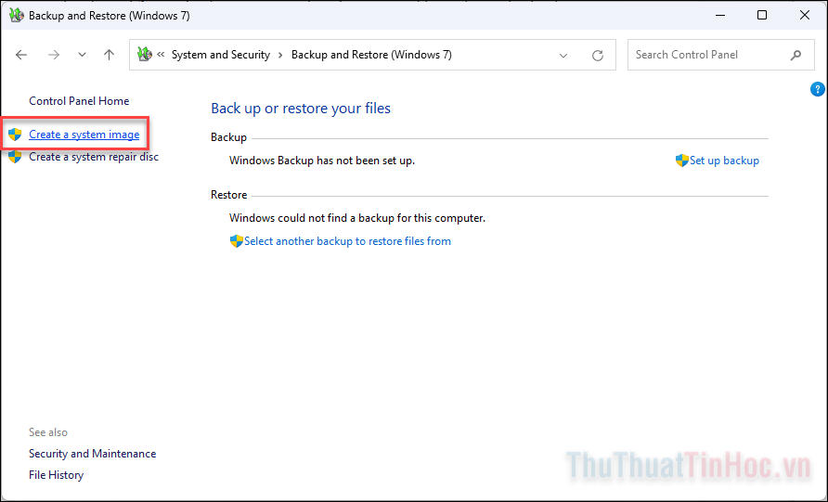Navigate to System and Security breadcrumb
828x502 pixels.
pyautogui.click(x=221, y=55)
